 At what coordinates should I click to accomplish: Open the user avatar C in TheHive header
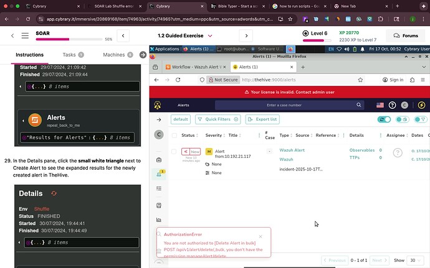(x=404, y=105)
